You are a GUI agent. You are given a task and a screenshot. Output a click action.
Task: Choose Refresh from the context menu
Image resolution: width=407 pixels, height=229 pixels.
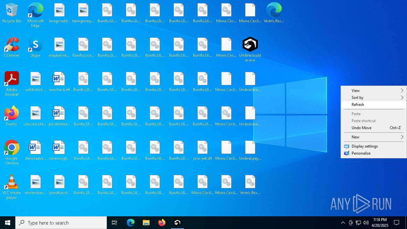pyautogui.click(x=374, y=105)
